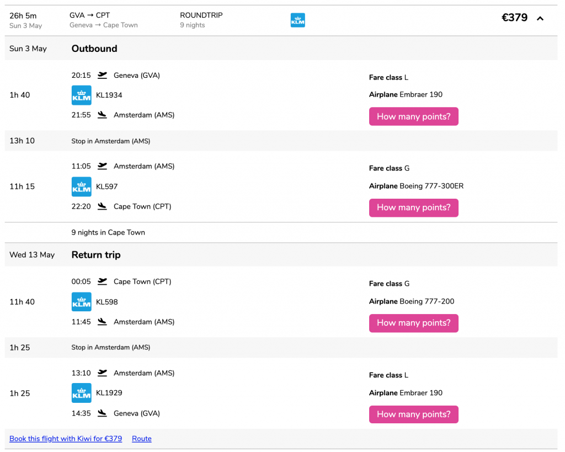
Task: Click the takeoff icon at 00:05 Cape Town departure
Action: pos(102,281)
